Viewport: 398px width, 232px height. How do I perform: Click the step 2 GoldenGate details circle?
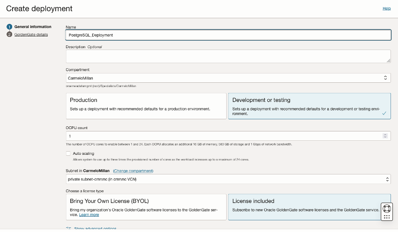coord(9,34)
